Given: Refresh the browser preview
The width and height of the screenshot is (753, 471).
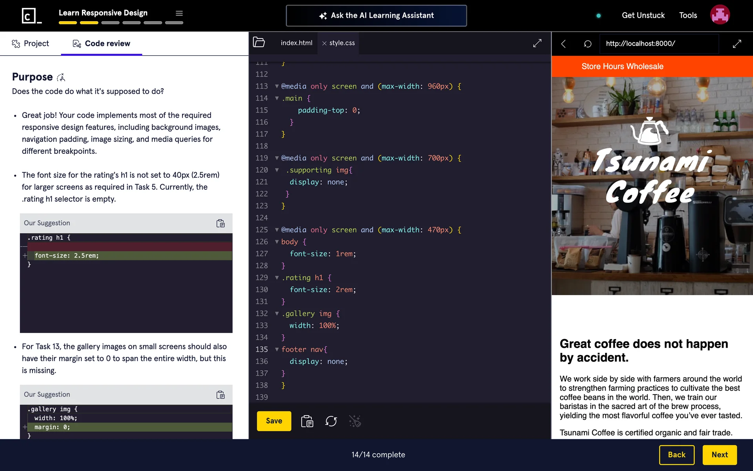Looking at the screenshot, I should tap(587, 44).
